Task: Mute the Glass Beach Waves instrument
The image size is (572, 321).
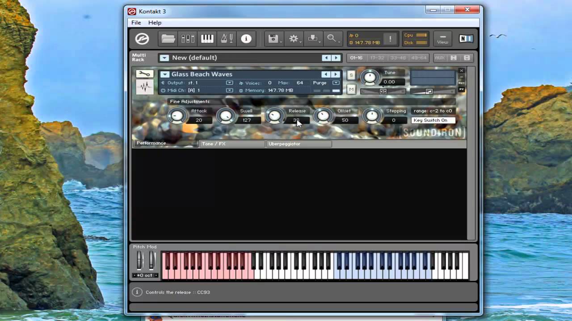Action: [x=351, y=90]
